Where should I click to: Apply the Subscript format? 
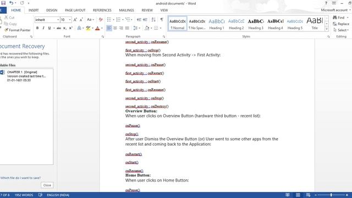click(x=65, y=28)
